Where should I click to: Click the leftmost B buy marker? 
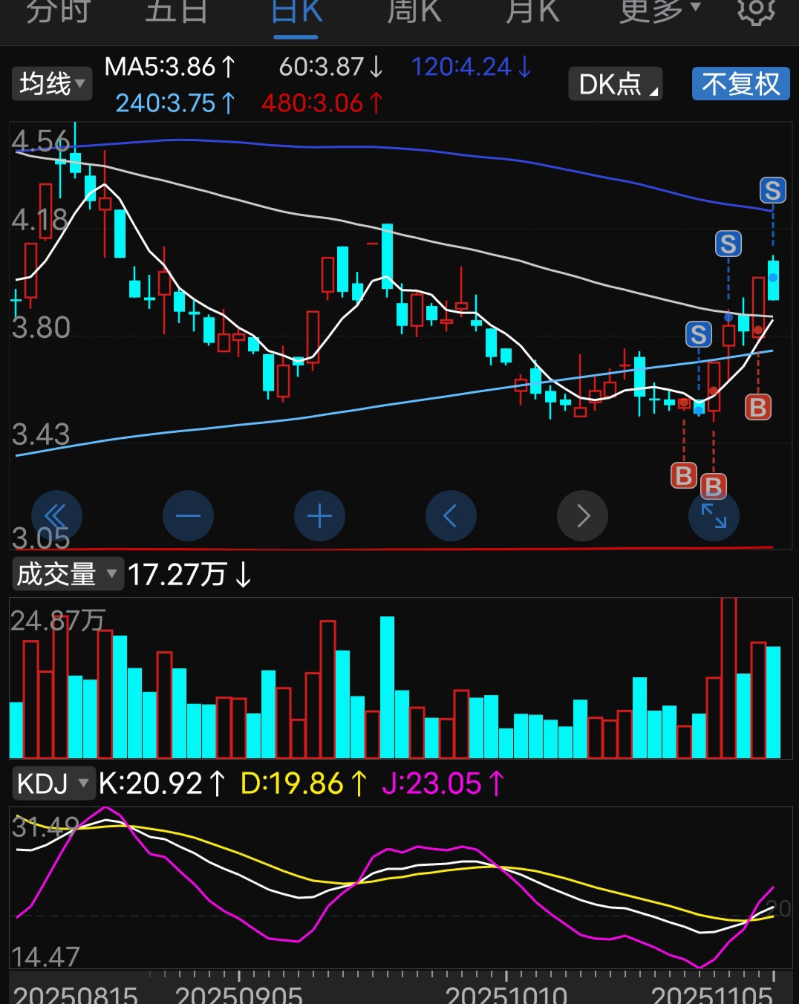coord(684,475)
